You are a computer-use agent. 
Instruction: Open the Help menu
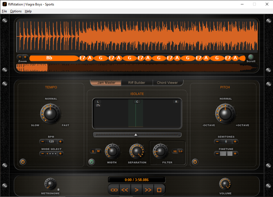(28, 11)
